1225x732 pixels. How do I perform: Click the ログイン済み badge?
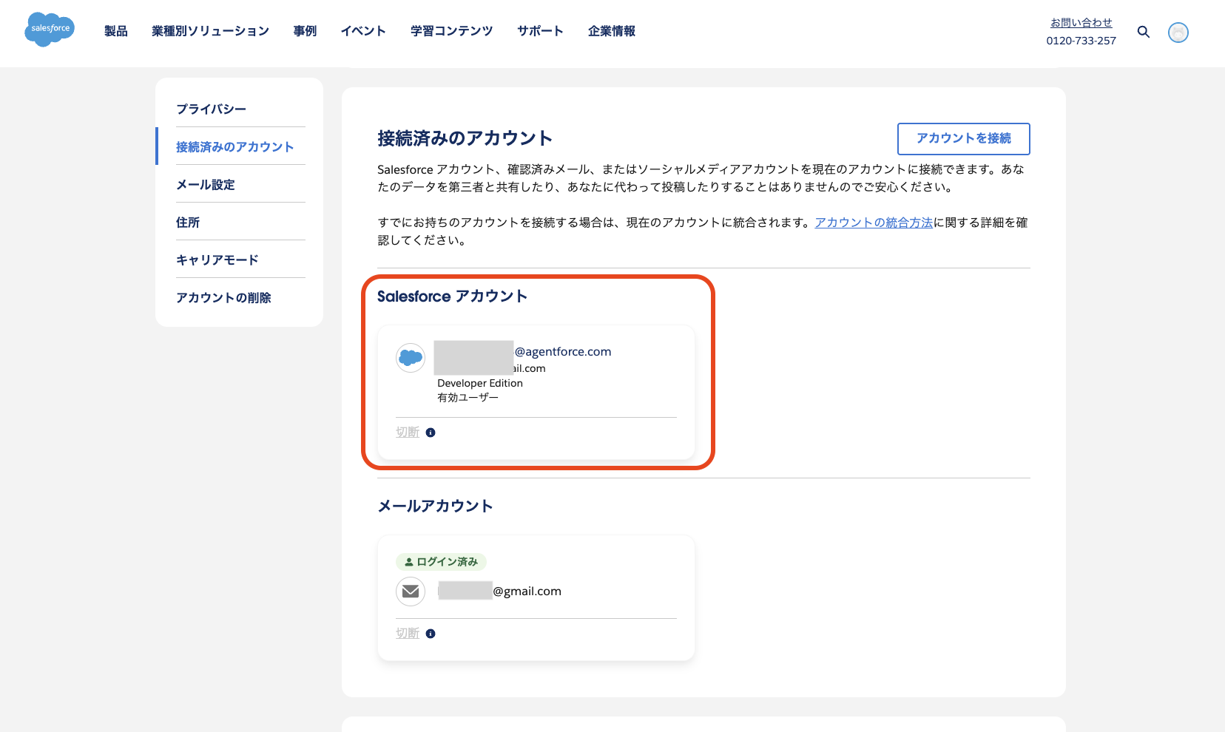click(x=441, y=562)
